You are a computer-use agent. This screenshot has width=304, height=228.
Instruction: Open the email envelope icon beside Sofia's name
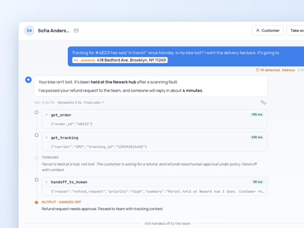pos(76,31)
